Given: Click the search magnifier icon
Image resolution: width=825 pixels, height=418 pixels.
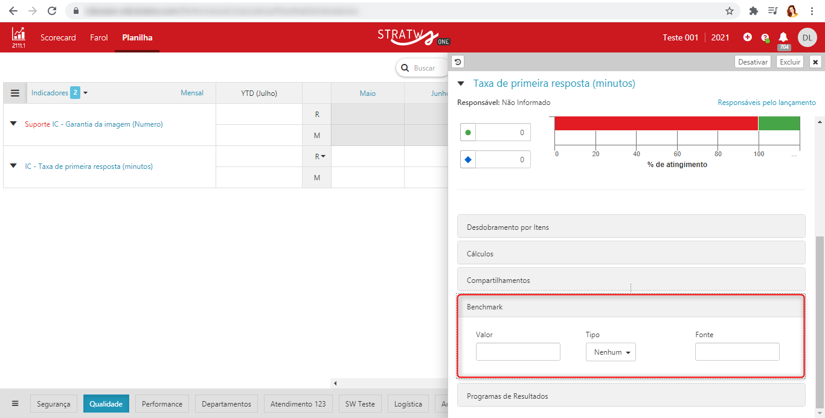Looking at the screenshot, I should 405,68.
